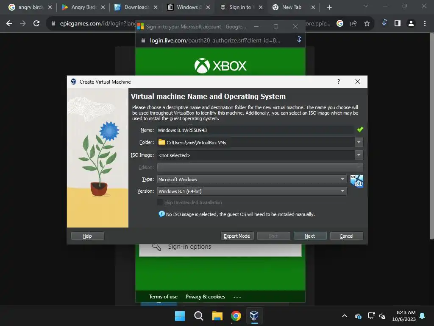
Task: Open Chrome three-dot menu
Action: [x=425, y=24]
